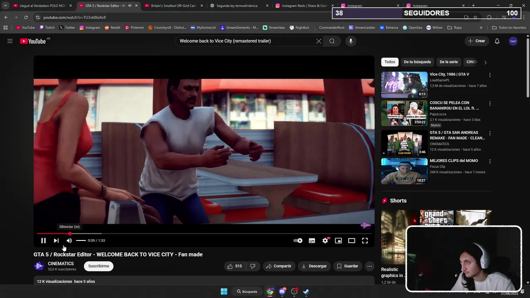530x298 pixels.
Task: Clear the search box with the X
Action: coord(318,41)
